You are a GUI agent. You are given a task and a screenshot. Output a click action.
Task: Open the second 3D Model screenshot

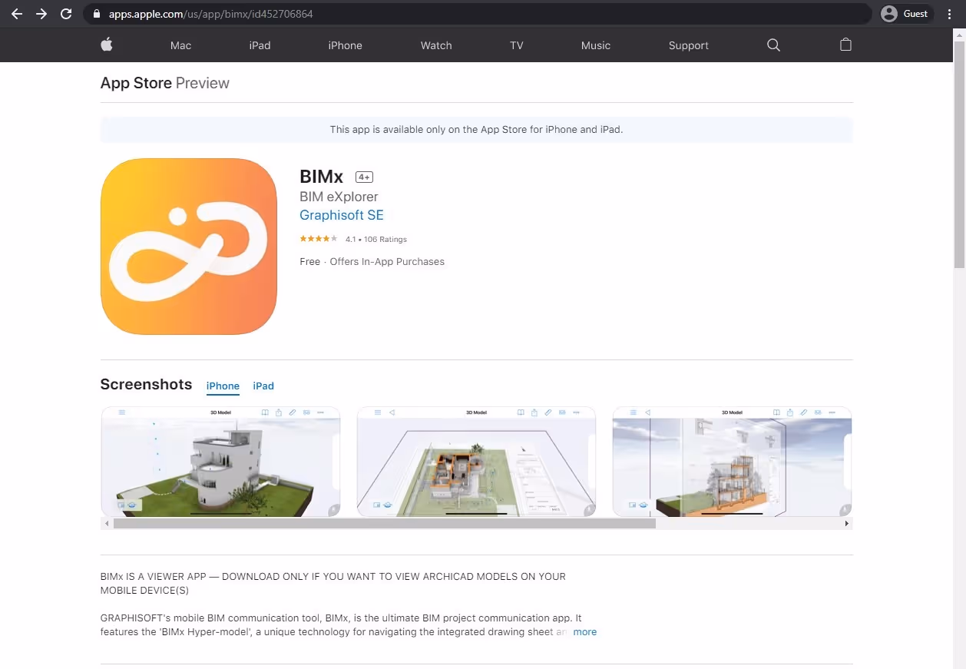475,462
